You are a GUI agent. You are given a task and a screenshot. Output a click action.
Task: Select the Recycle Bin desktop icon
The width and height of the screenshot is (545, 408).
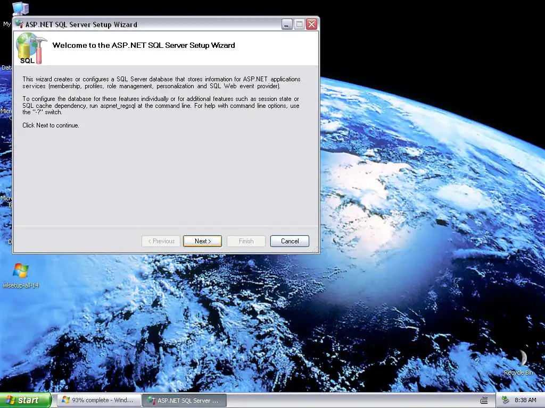(x=518, y=362)
